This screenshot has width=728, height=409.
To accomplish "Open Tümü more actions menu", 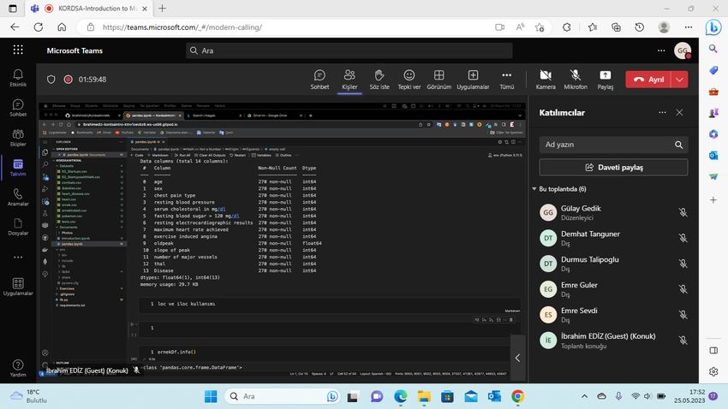I will point(506,80).
